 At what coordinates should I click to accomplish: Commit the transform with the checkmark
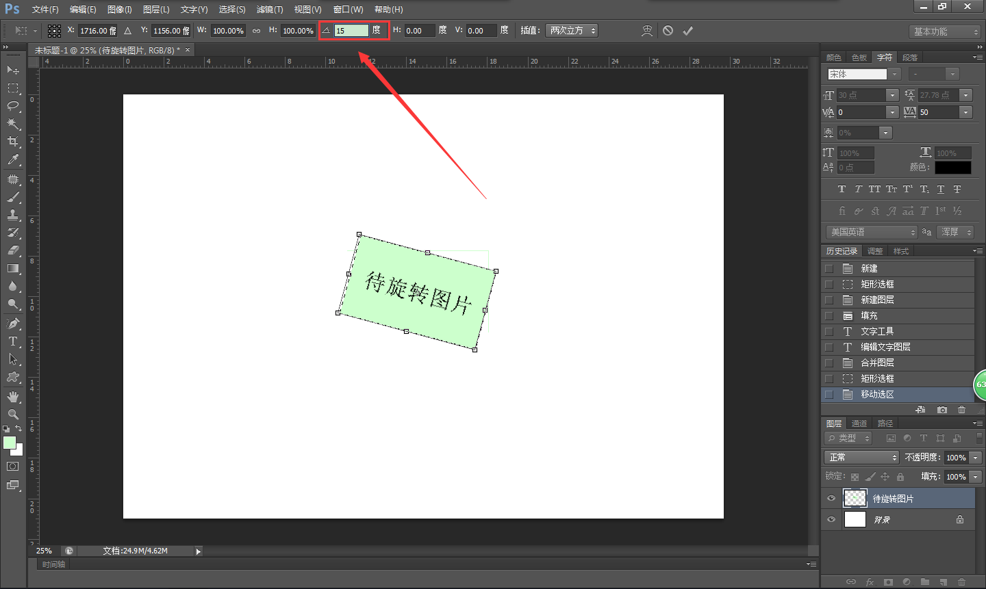[x=687, y=31]
